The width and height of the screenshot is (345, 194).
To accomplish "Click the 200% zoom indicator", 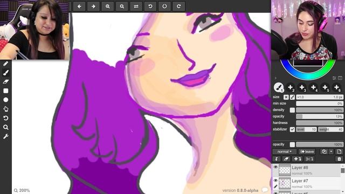I will (22, 190).
